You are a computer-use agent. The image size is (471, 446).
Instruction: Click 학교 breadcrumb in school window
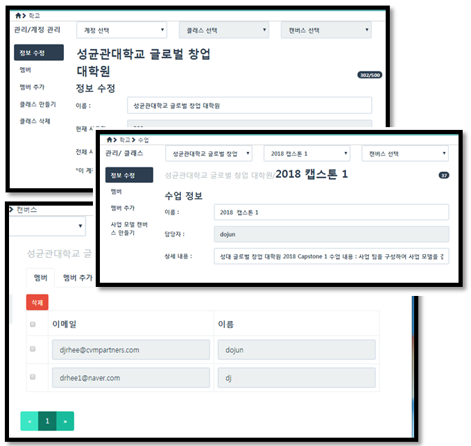coord(34,16)
